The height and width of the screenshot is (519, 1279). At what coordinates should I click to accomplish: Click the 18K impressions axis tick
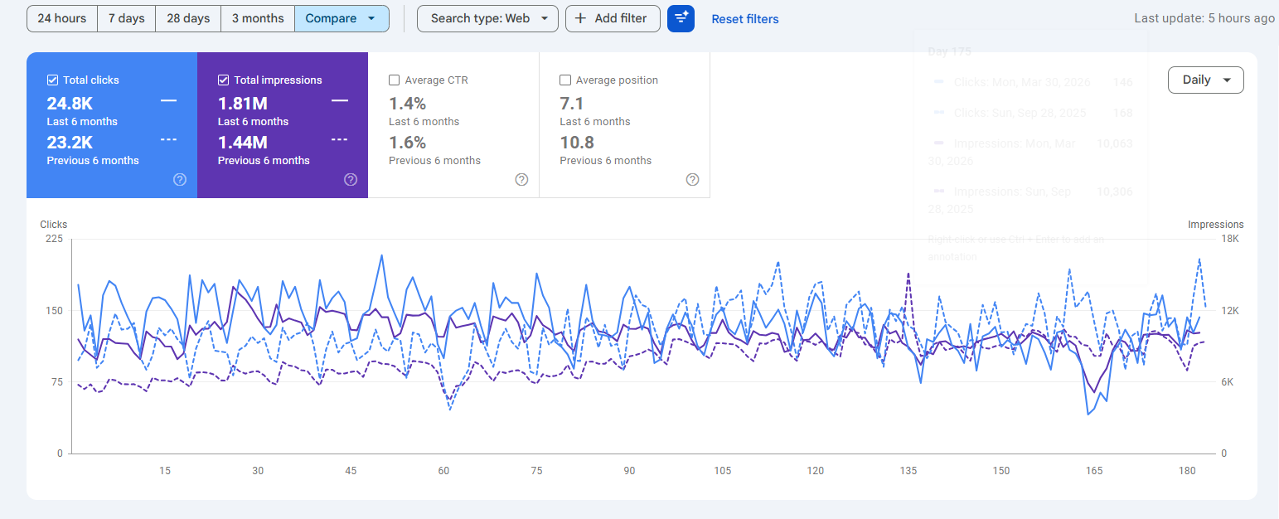[x=1230, y=239]
